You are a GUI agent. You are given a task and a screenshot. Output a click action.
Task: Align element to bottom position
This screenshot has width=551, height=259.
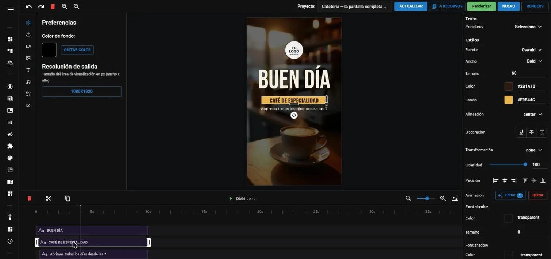coord(543,180)
